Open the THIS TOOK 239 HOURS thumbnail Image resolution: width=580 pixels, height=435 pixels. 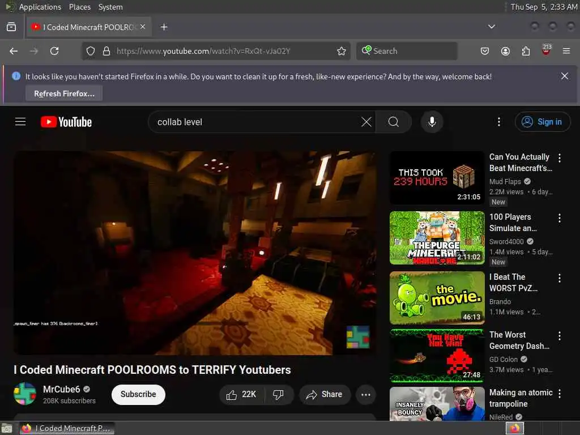(437, 177)
